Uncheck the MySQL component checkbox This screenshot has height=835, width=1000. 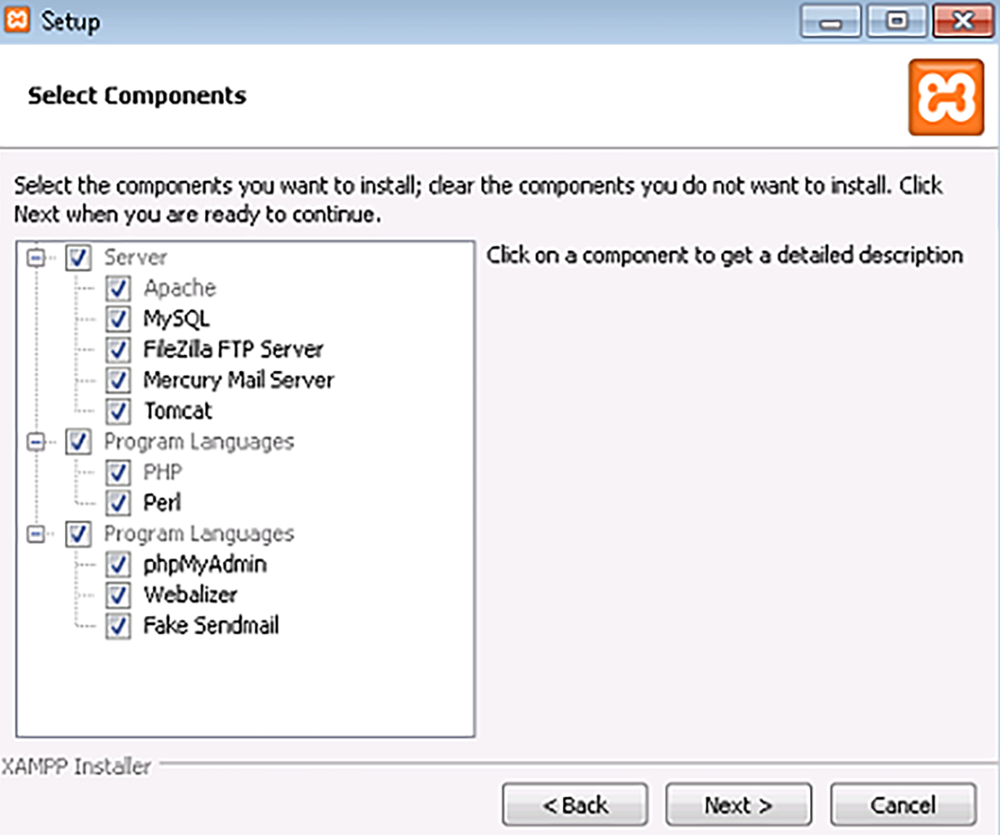pos(118,319)
